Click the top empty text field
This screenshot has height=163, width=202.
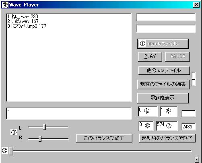click(166, 17)
